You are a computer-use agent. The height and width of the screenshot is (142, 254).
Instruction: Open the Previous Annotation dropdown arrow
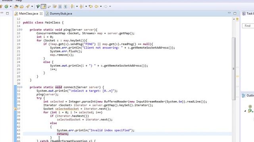point(86,6)
